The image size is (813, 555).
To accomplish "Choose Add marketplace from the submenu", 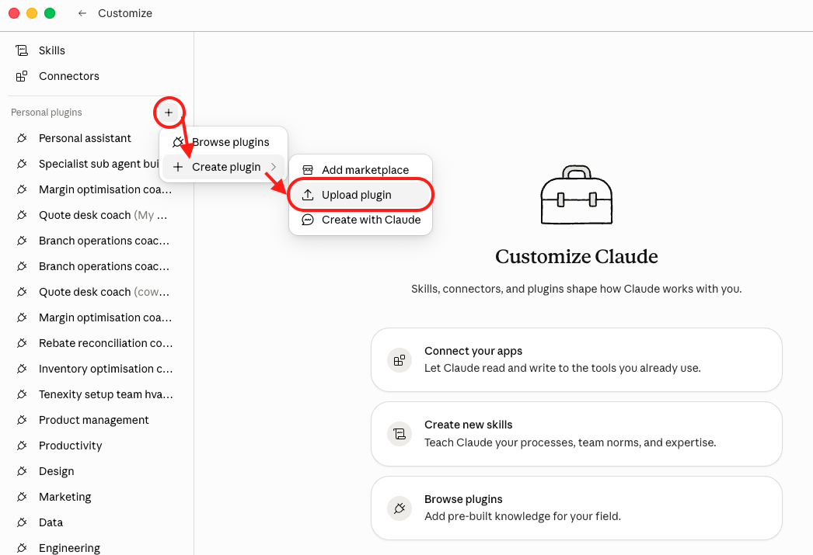I will coord(361,170).
